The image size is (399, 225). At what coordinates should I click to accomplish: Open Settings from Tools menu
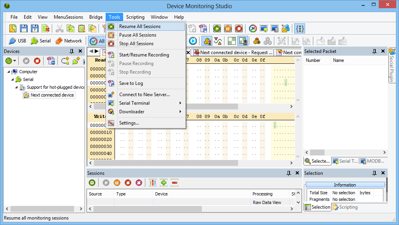[x=146, y=123]
